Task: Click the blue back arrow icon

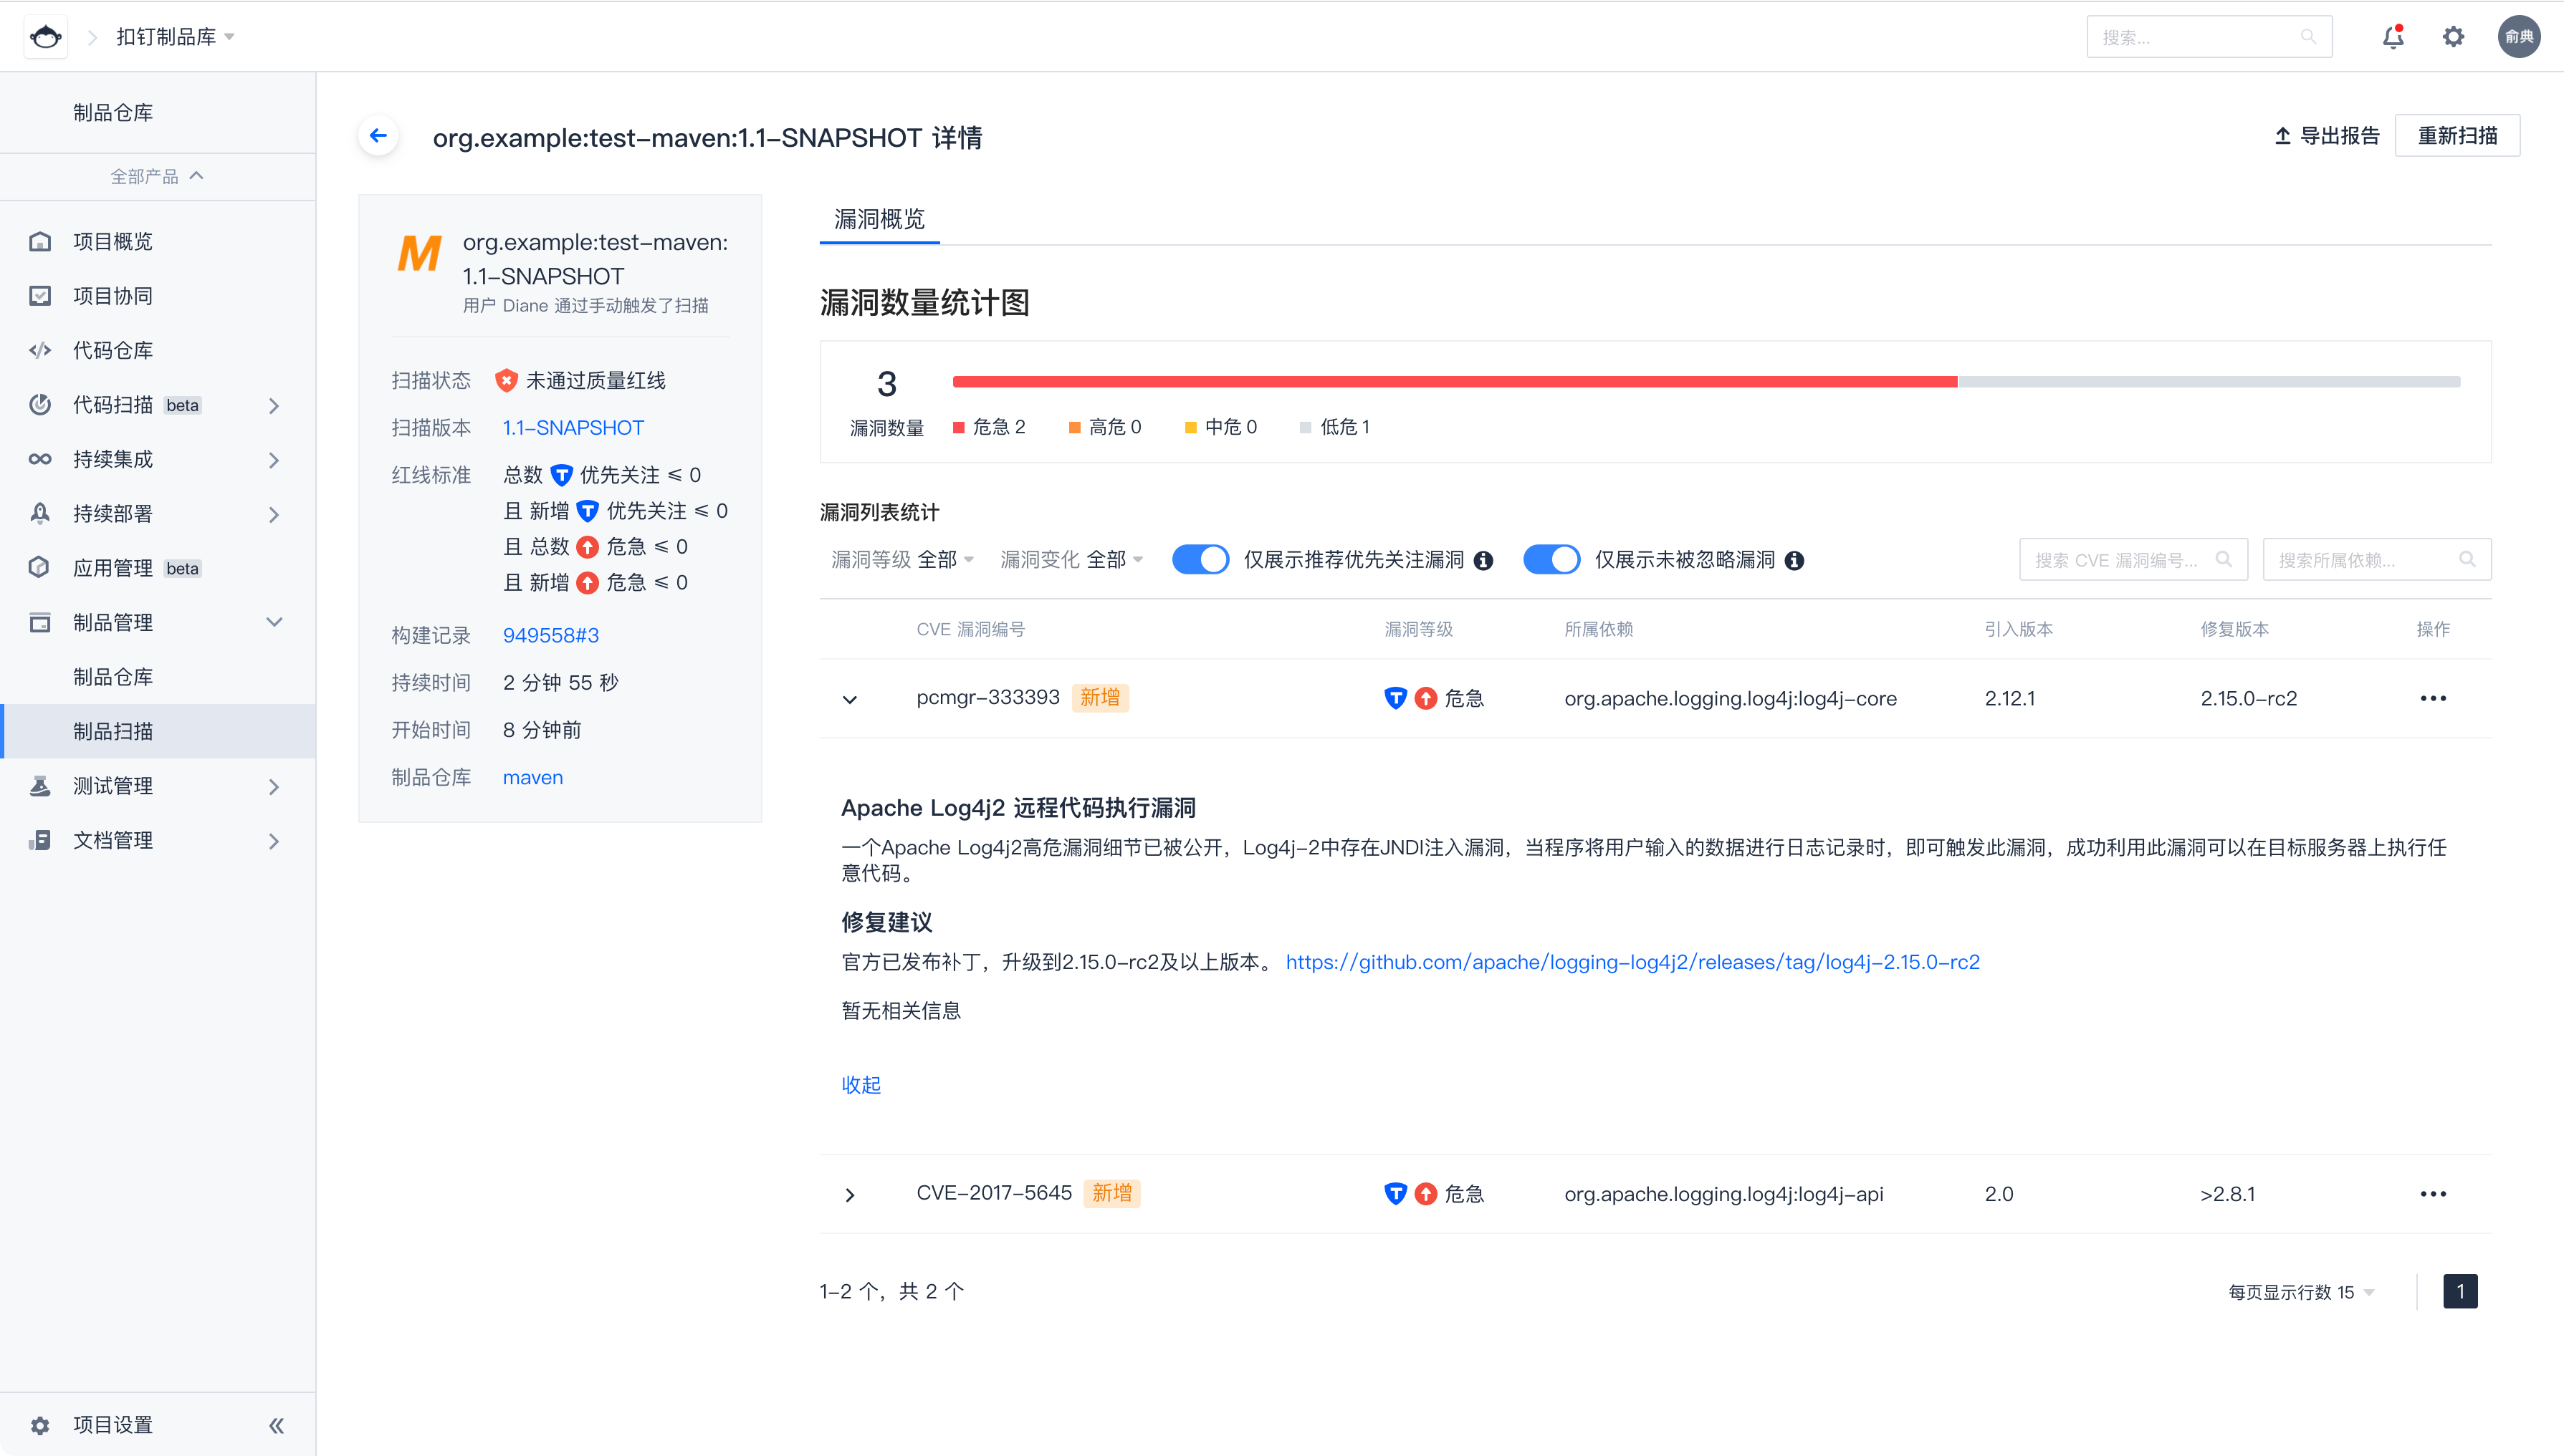Action: pos(378,136)
